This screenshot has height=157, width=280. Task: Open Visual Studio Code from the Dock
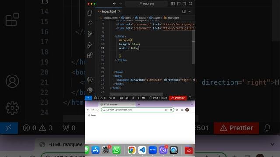click(142, 150)
